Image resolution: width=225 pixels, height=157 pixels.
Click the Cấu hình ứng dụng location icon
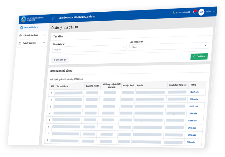pos(21,36)
